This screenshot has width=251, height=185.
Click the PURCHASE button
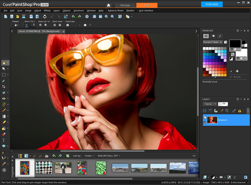click(212, 4)
